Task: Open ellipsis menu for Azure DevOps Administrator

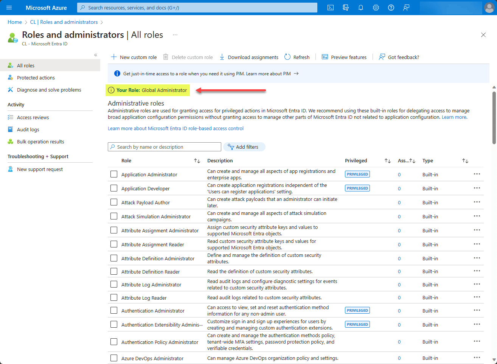Action: coord(477,358)
